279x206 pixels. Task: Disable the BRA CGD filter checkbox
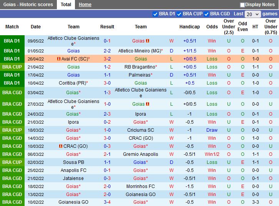[206, 14]
